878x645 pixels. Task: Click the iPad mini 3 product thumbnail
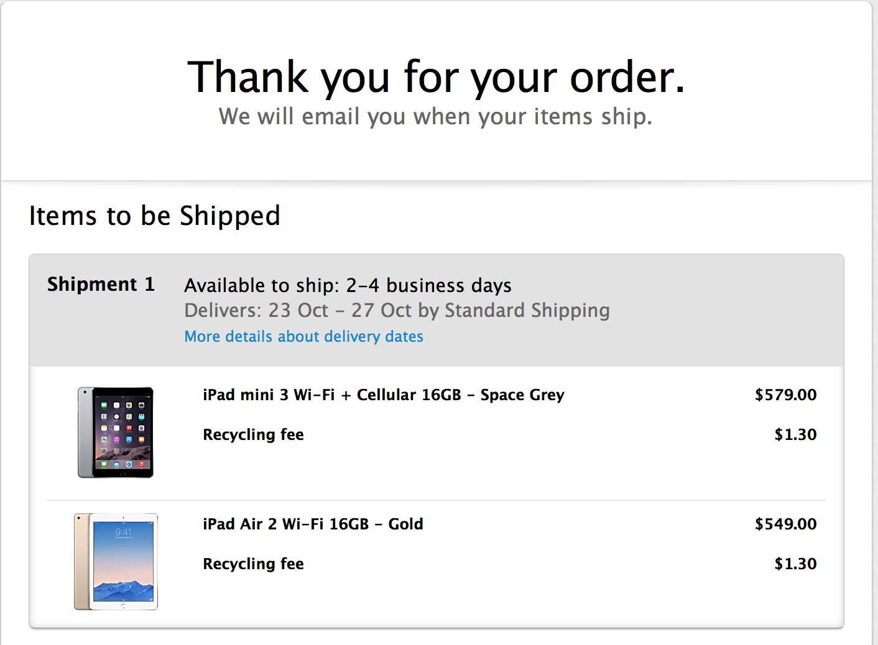pyautogui.click(x=116, y=432)
